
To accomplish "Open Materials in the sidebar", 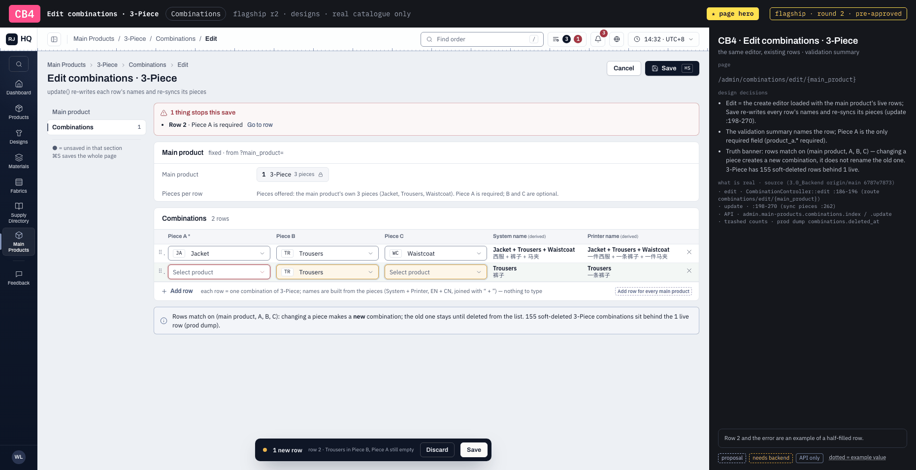I will [x=19, y=161].
